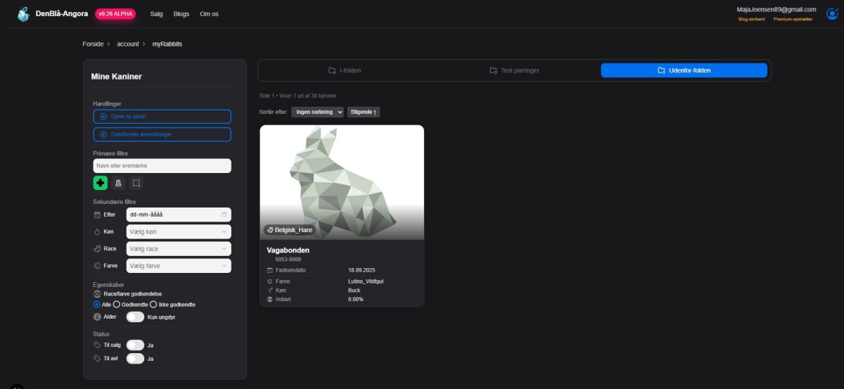Image resolution: width=844 pixels, height=389 pixels.
Task: Toggle the Stigende sort direction button
Action: click(364, 112)
